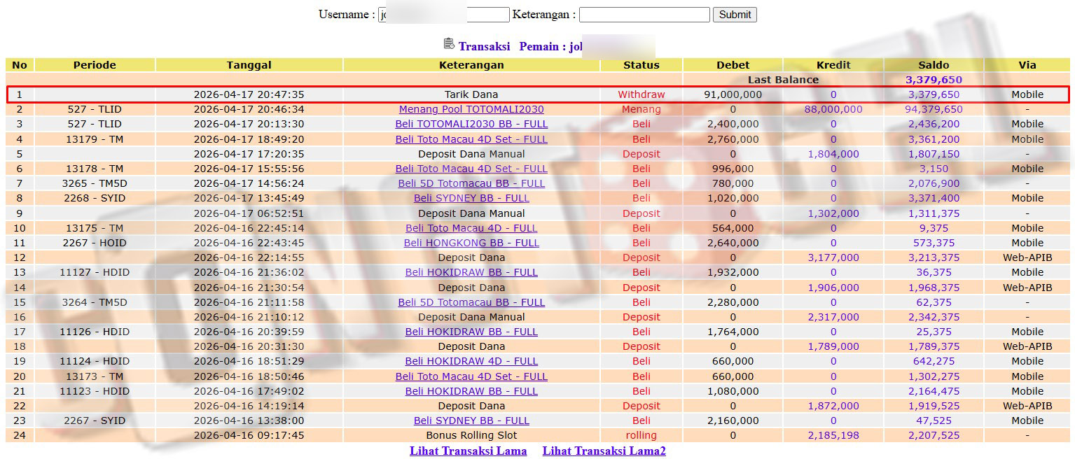Open Beli Toto Macau 4D Set link at 18:50:46

click(x=471, y=376)
